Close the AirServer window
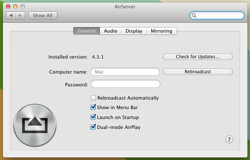Image resolution: width=250 pixels, height=160 pixels. [8, 7]
